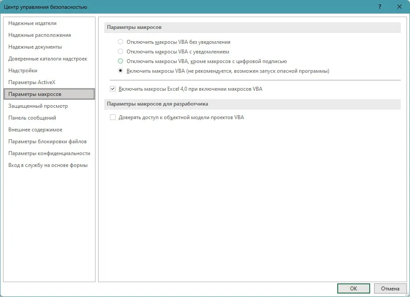Enable 'Доверять доступ к объектной модели' checkbox
This screenshot has width=410, height=297.
point(113,117)
